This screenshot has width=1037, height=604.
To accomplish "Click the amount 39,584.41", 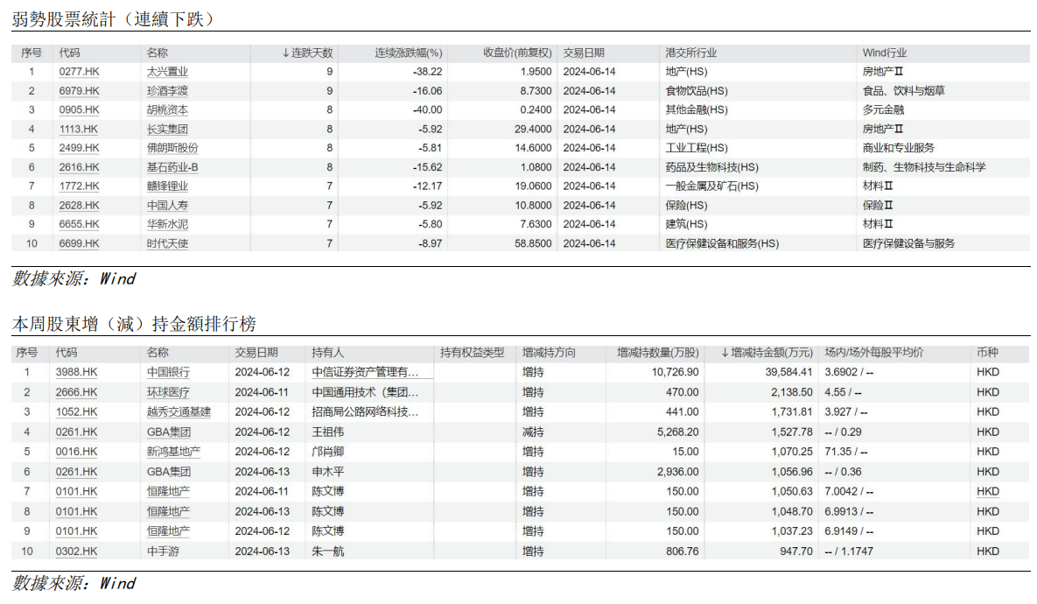I will tap(789, 372).
